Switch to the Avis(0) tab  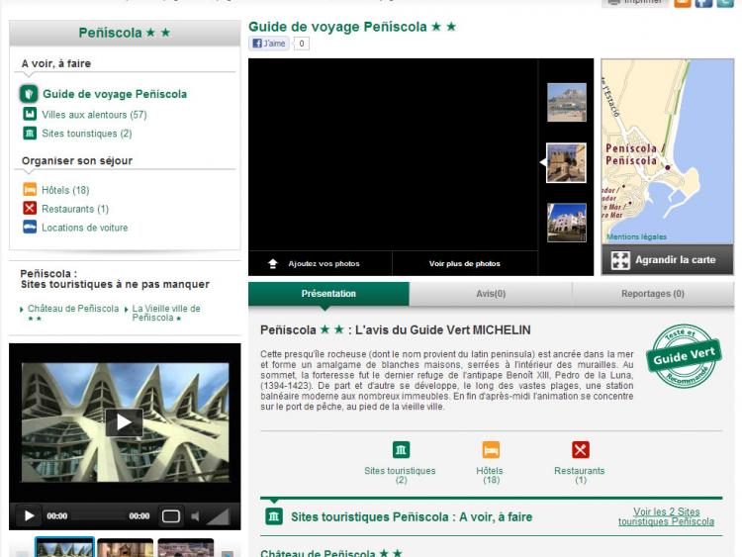click(491, 294)
